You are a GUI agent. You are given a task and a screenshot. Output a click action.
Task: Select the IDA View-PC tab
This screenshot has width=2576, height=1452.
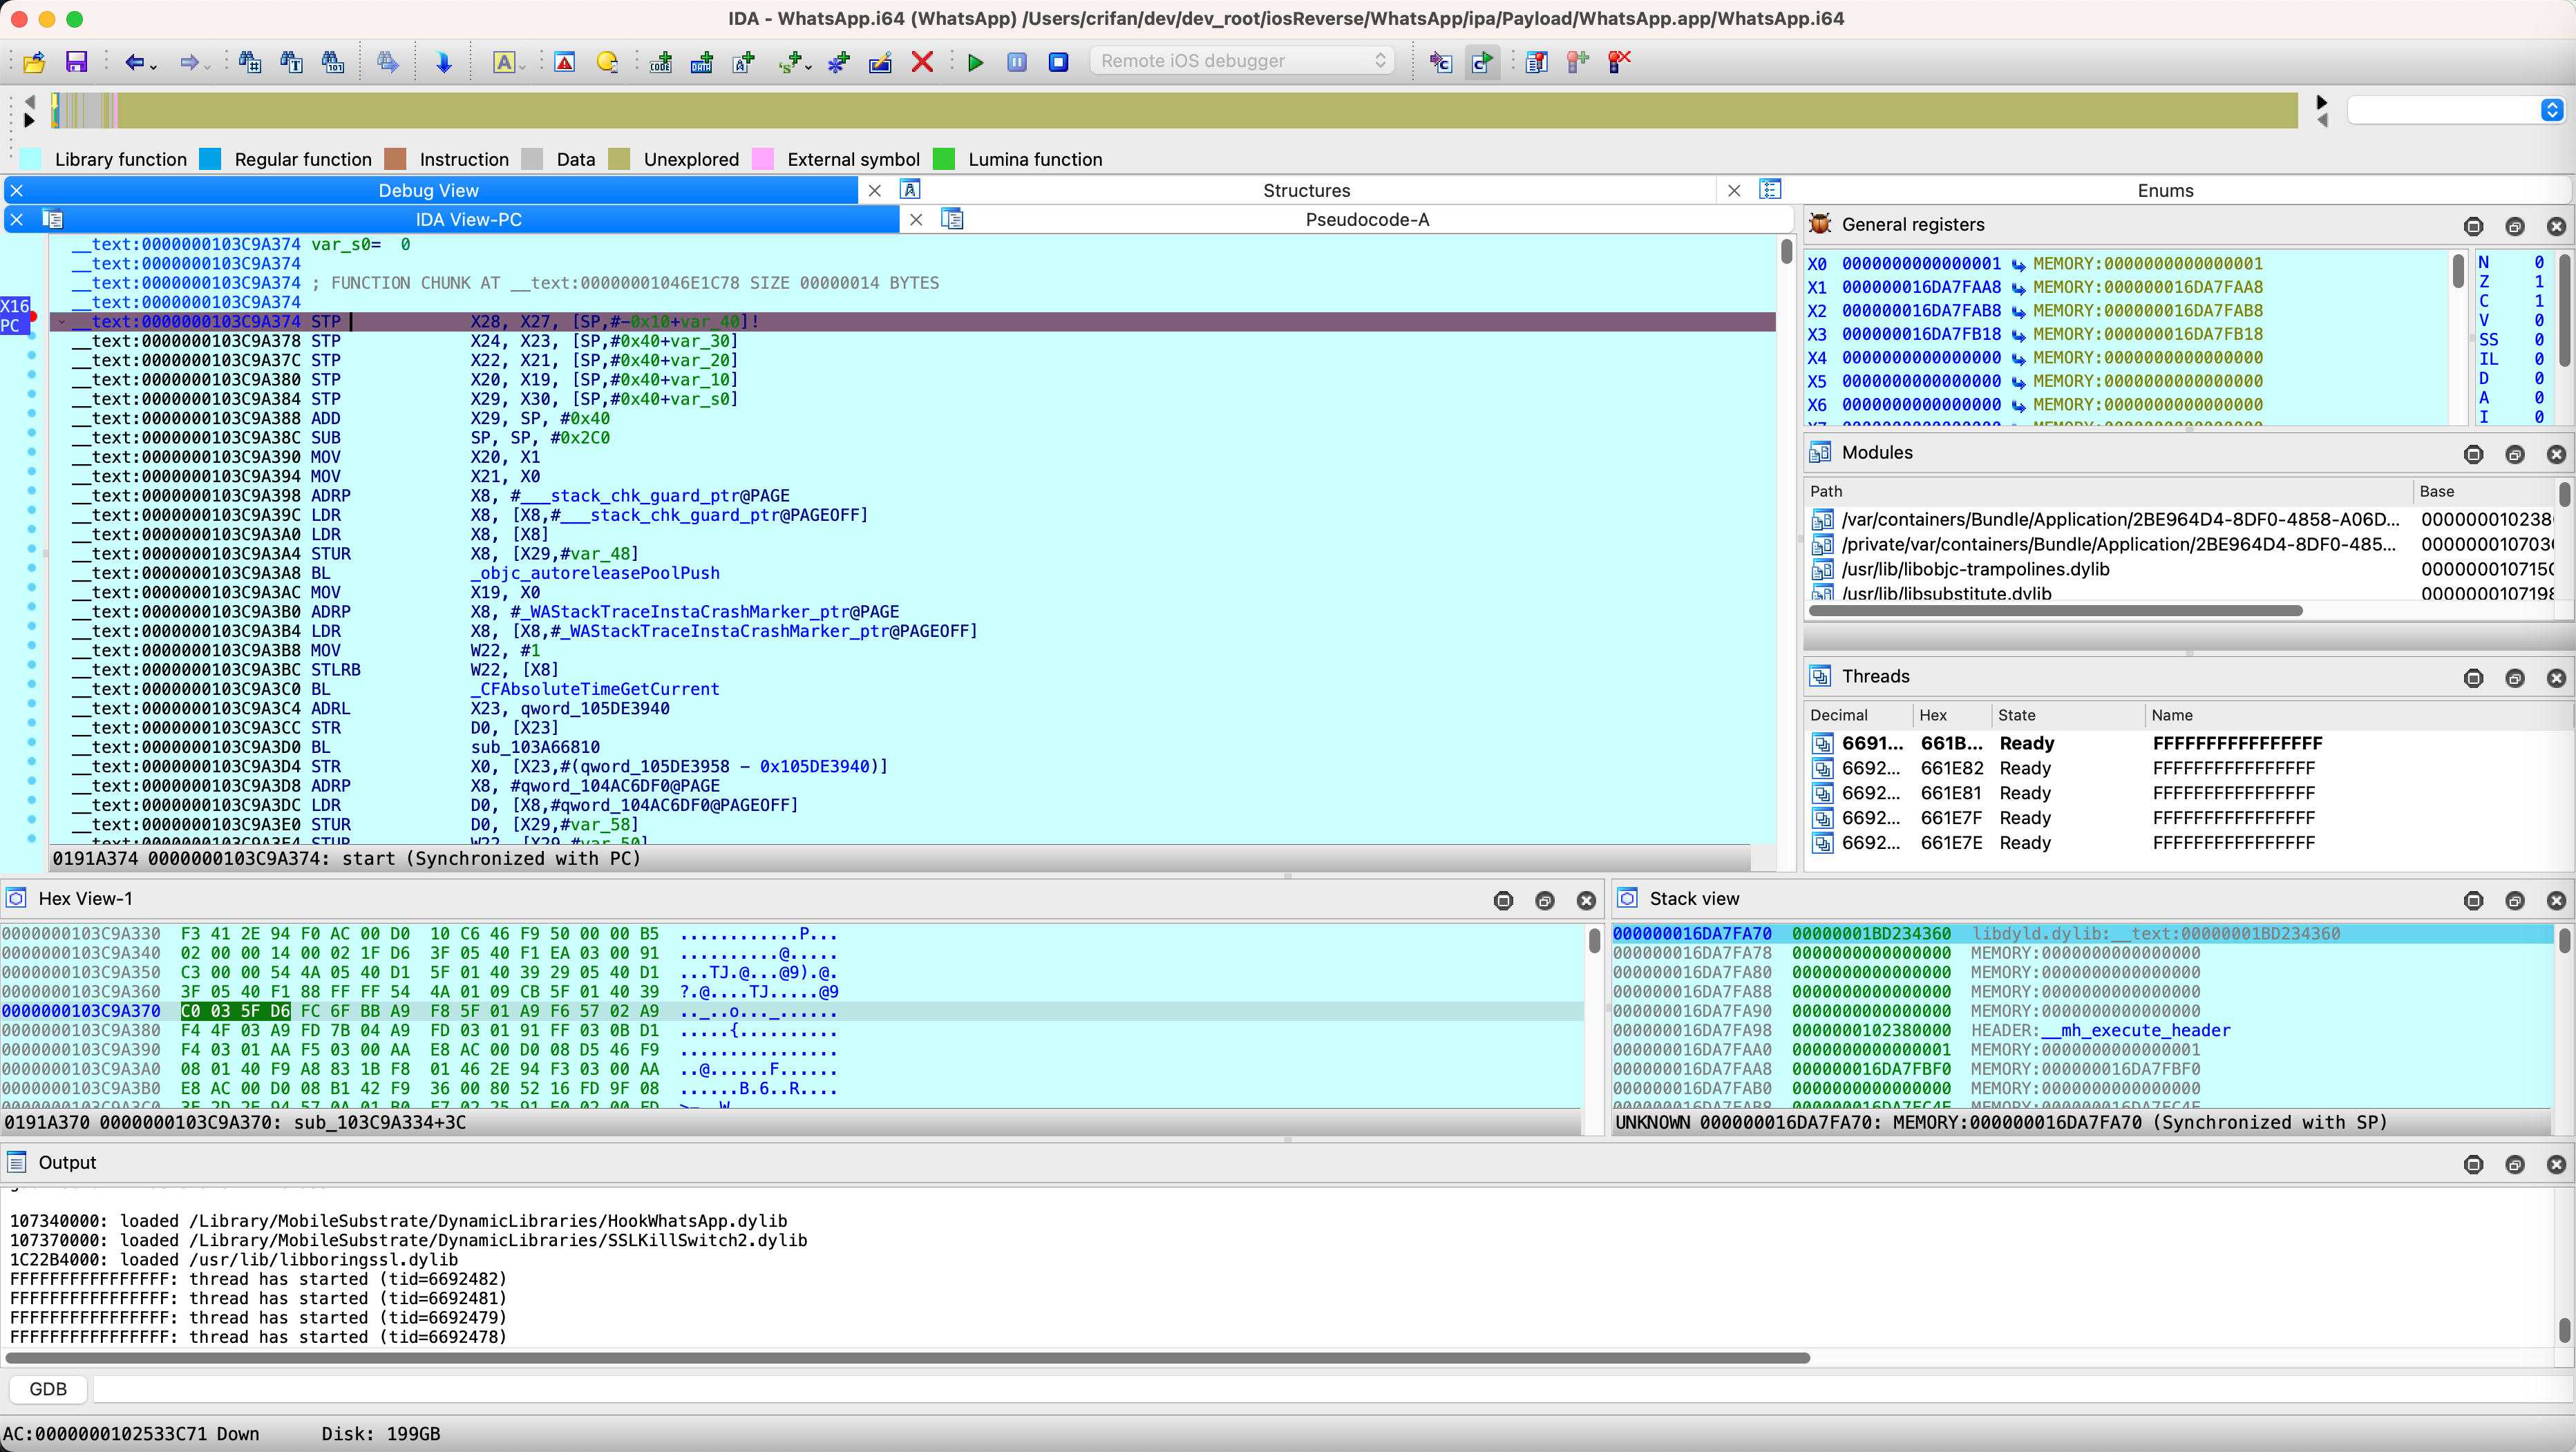click(469, 219)
